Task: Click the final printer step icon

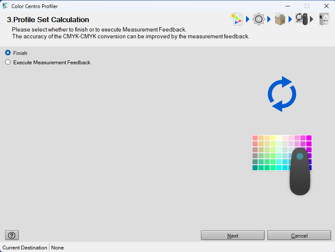Action: (324, 19)
